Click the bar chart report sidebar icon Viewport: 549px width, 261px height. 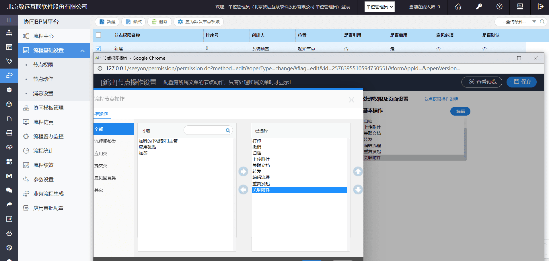coord(9,219)
